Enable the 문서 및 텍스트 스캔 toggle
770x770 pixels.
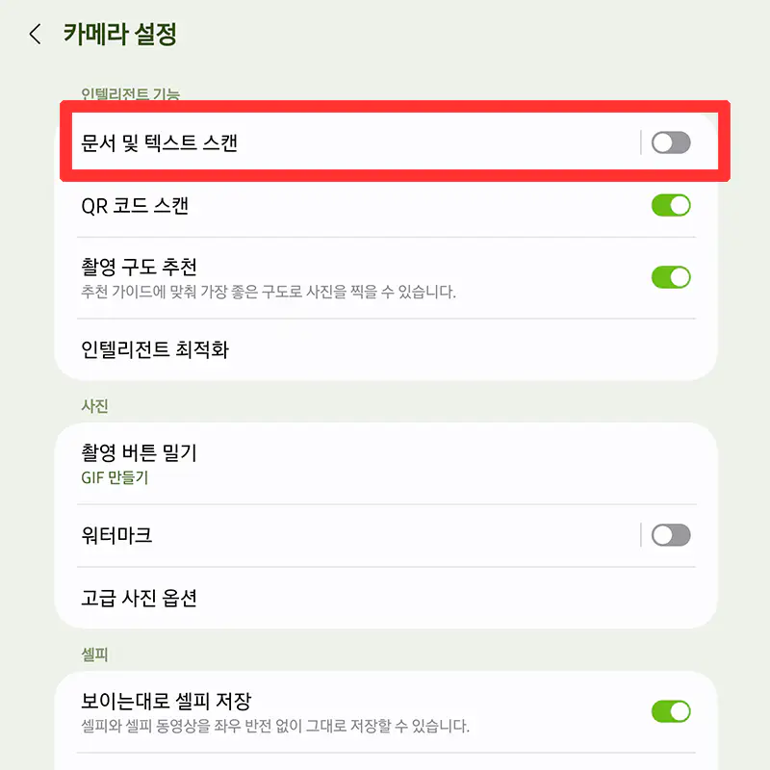671,141
